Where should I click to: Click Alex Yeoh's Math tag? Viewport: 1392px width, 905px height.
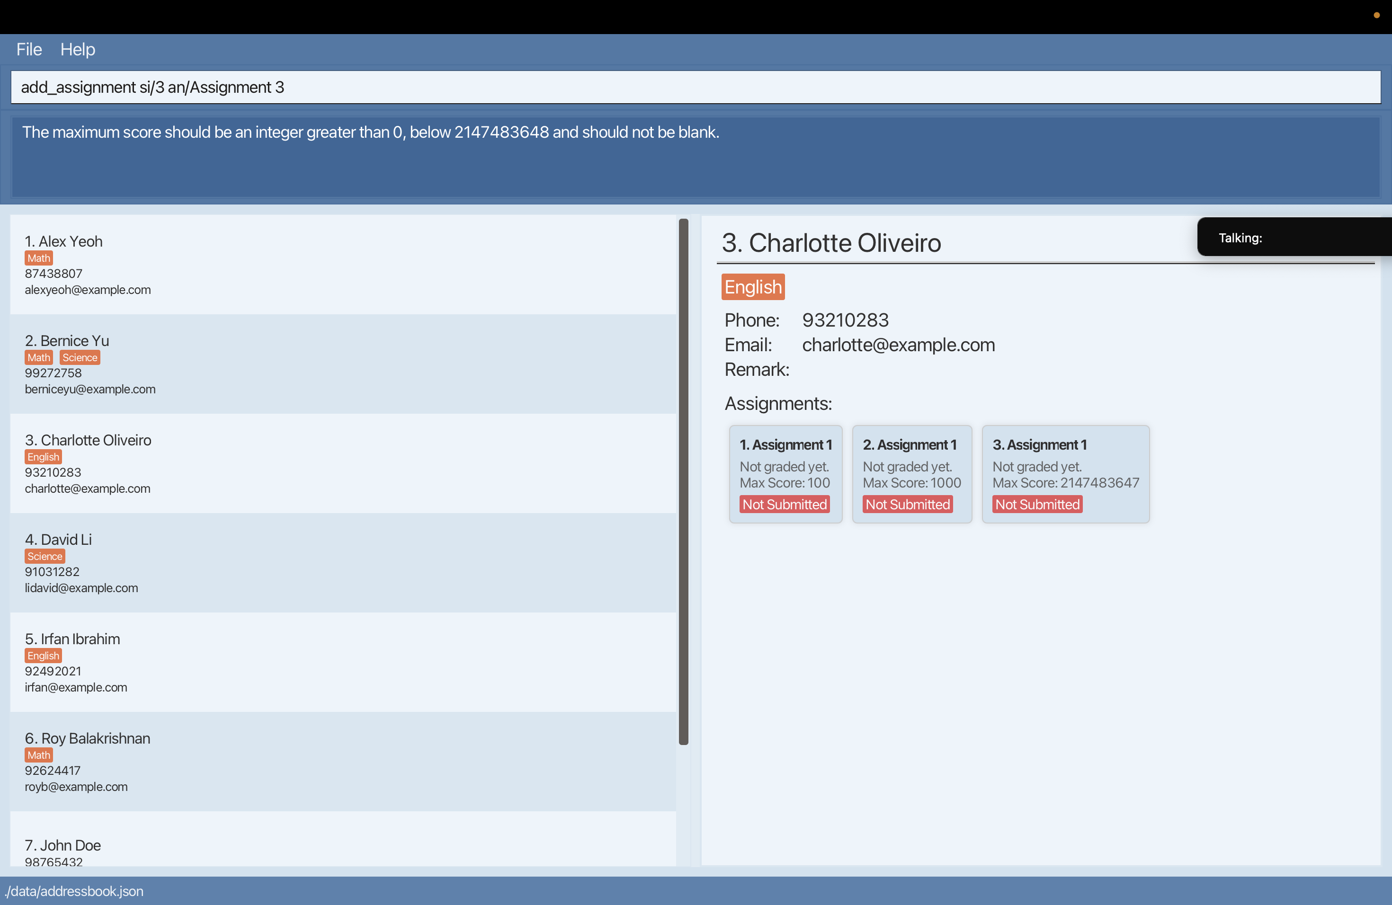point(39,258)
